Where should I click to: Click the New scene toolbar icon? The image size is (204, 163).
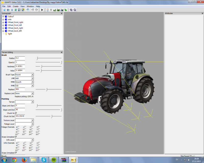(x=4, y=10)
